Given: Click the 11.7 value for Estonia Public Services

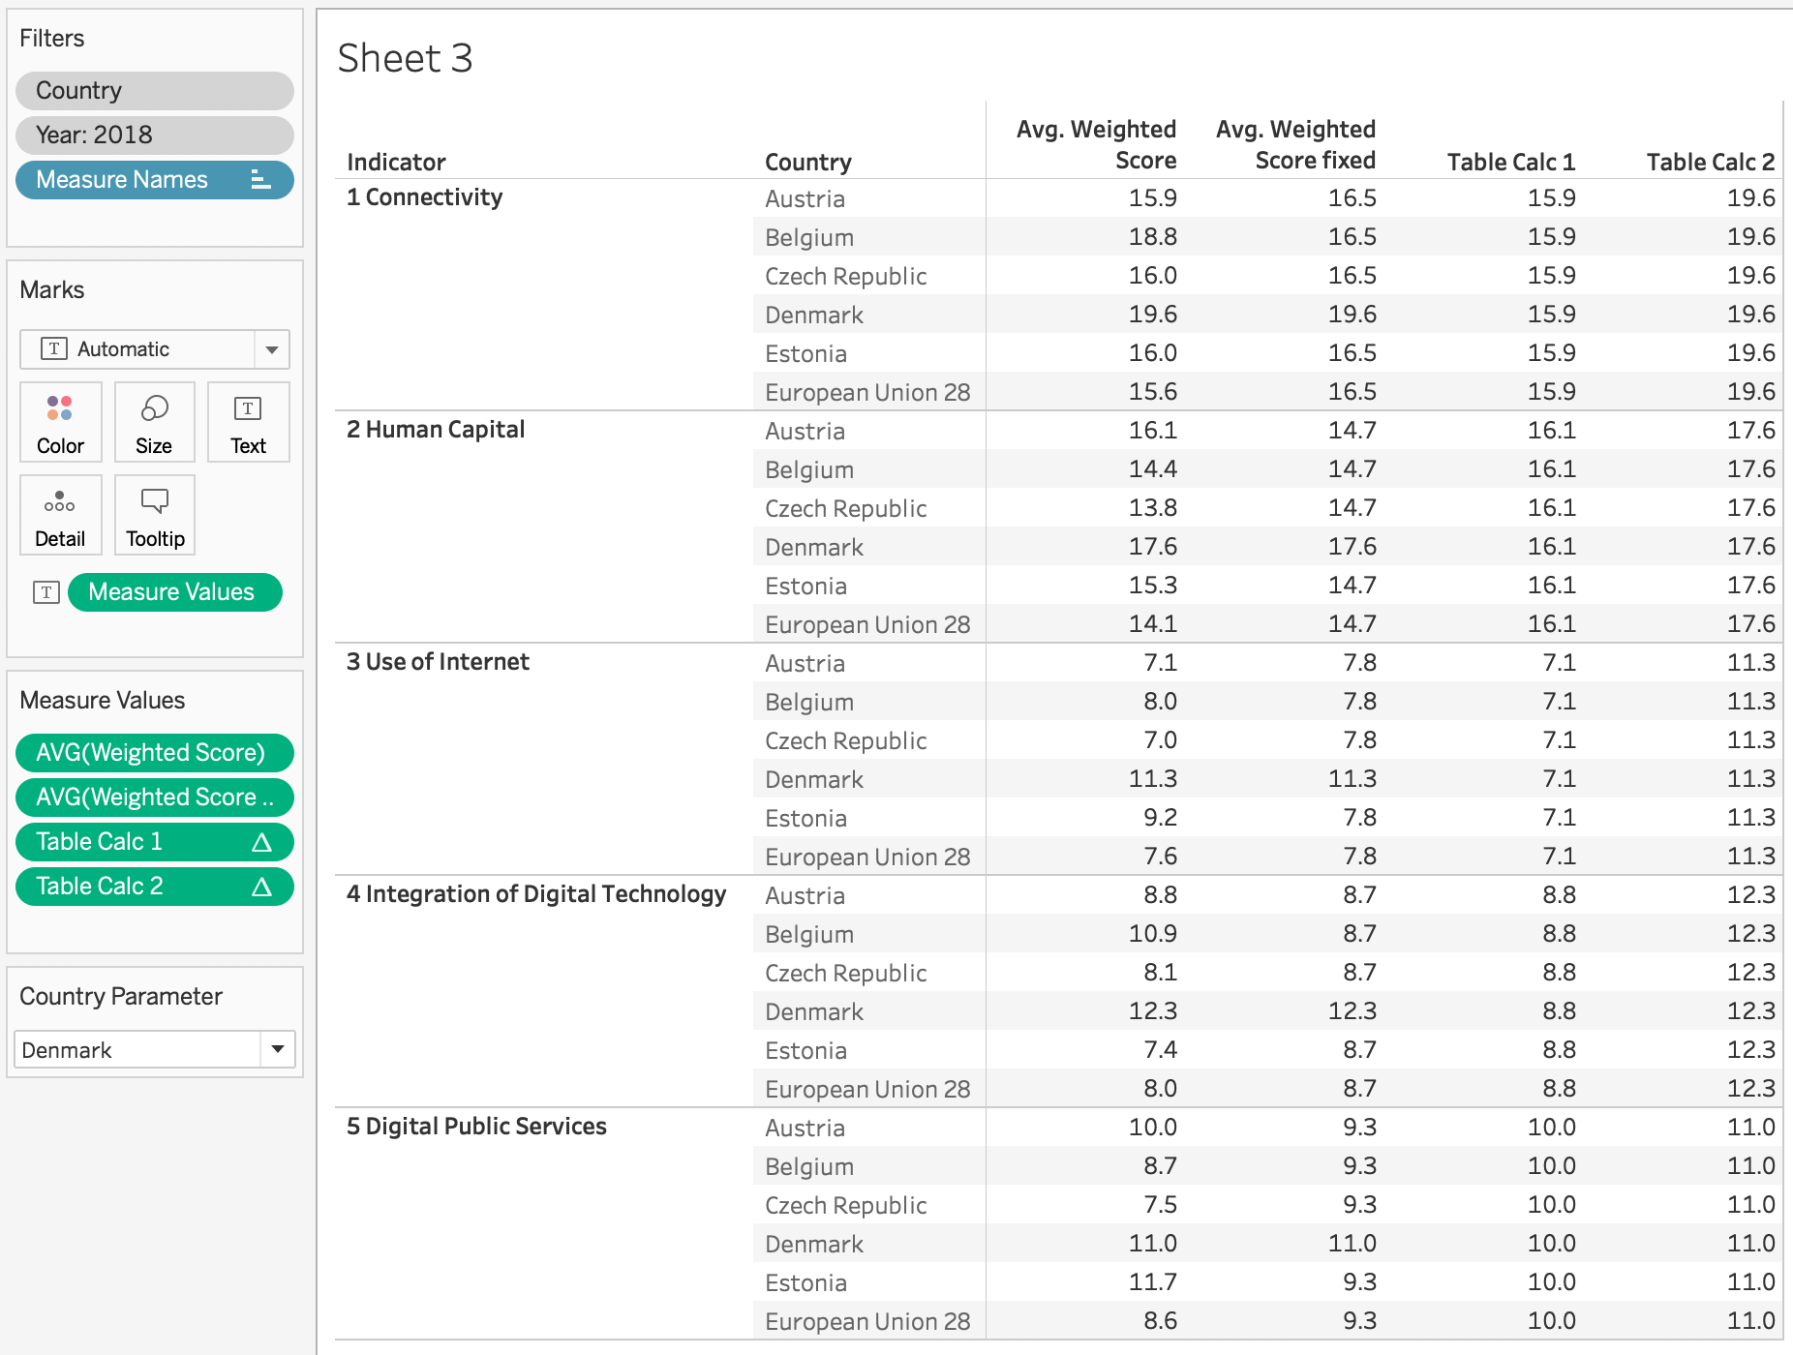Looking at the screenshot, I should point(1152,1282).
